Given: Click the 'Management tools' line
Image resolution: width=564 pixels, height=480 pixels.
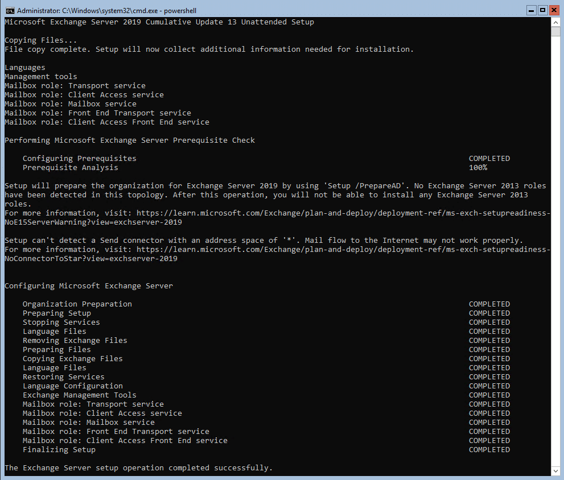Looking at the screenshot, I should pyautogui.click(x=40, y=77).
